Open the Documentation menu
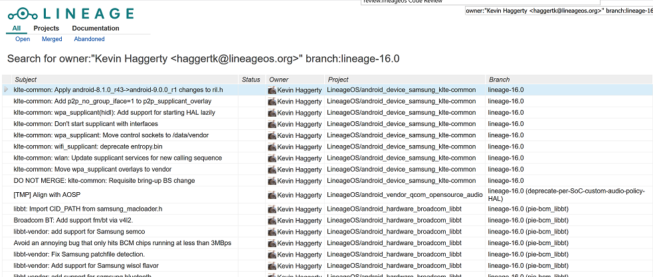The image size is (653, 277). point(96,28)
